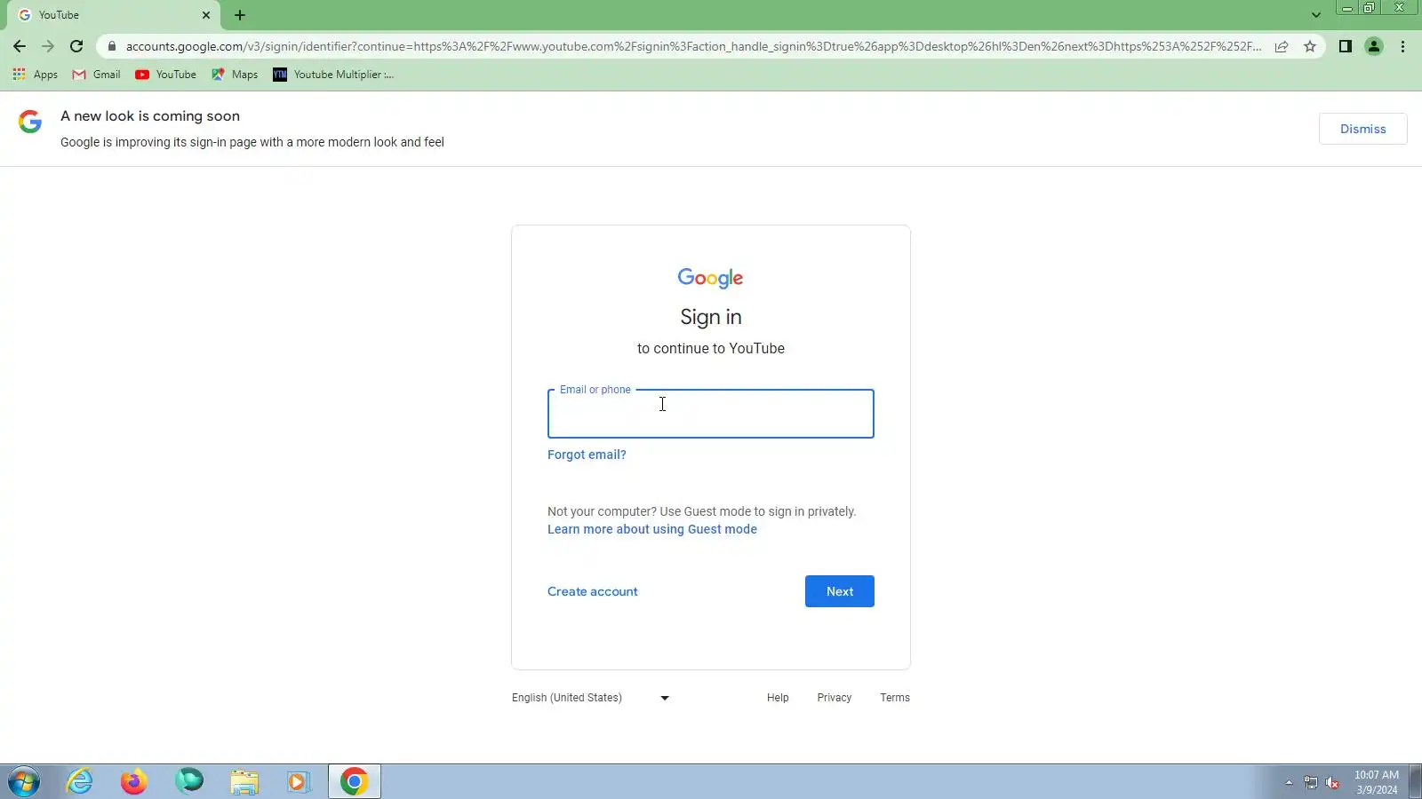Open Learn more about using Guest mode
This screenshot has width=1422, height=799.
652,529
